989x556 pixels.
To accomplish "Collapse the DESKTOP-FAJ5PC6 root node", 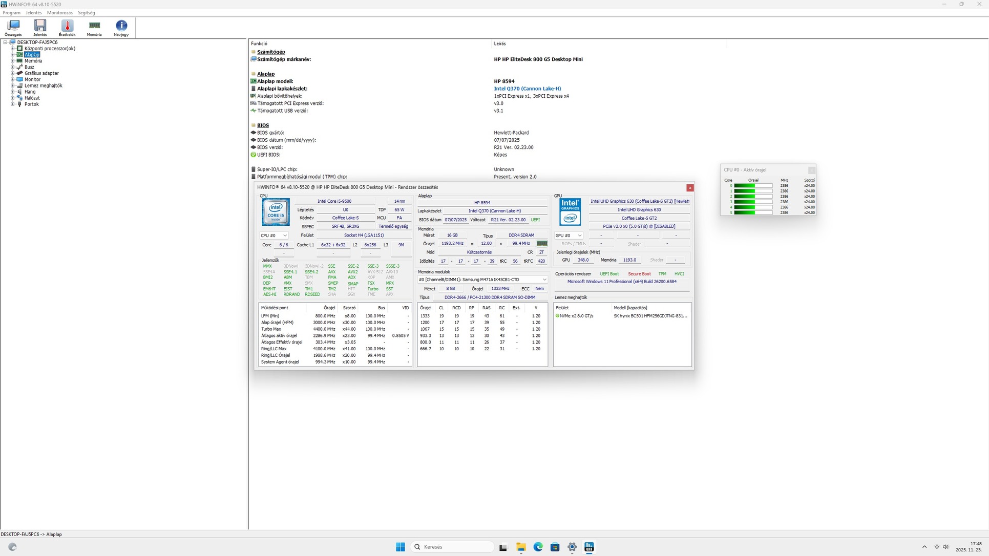I will (x=5, y=42).
